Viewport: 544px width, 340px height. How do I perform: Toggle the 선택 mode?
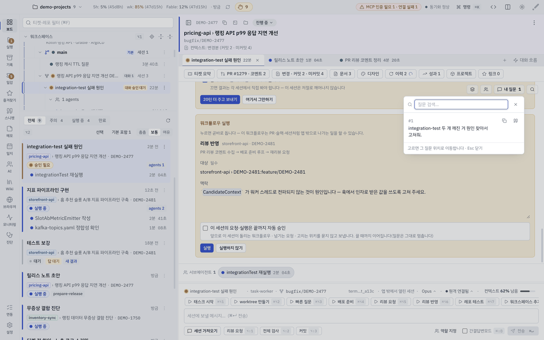[100, 132]
